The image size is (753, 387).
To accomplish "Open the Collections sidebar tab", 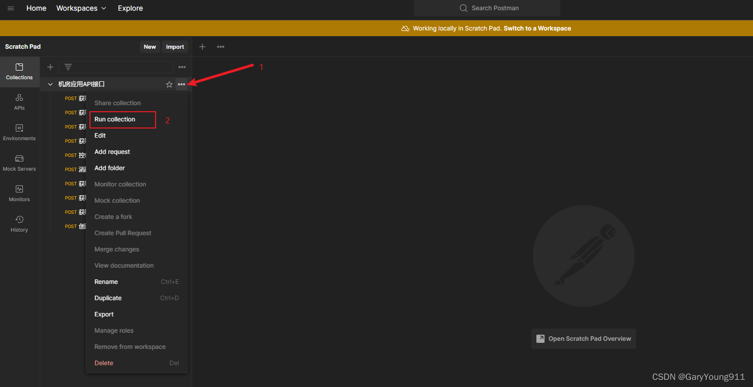I will tap(19, 72).
